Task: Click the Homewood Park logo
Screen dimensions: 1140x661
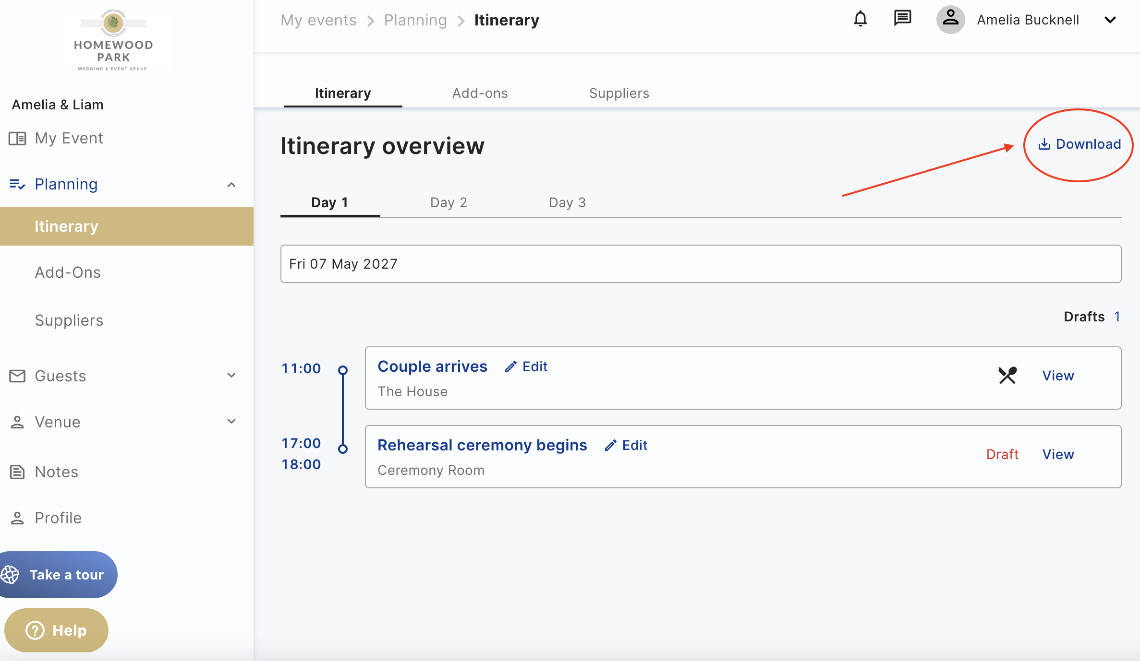Action: 113,40
